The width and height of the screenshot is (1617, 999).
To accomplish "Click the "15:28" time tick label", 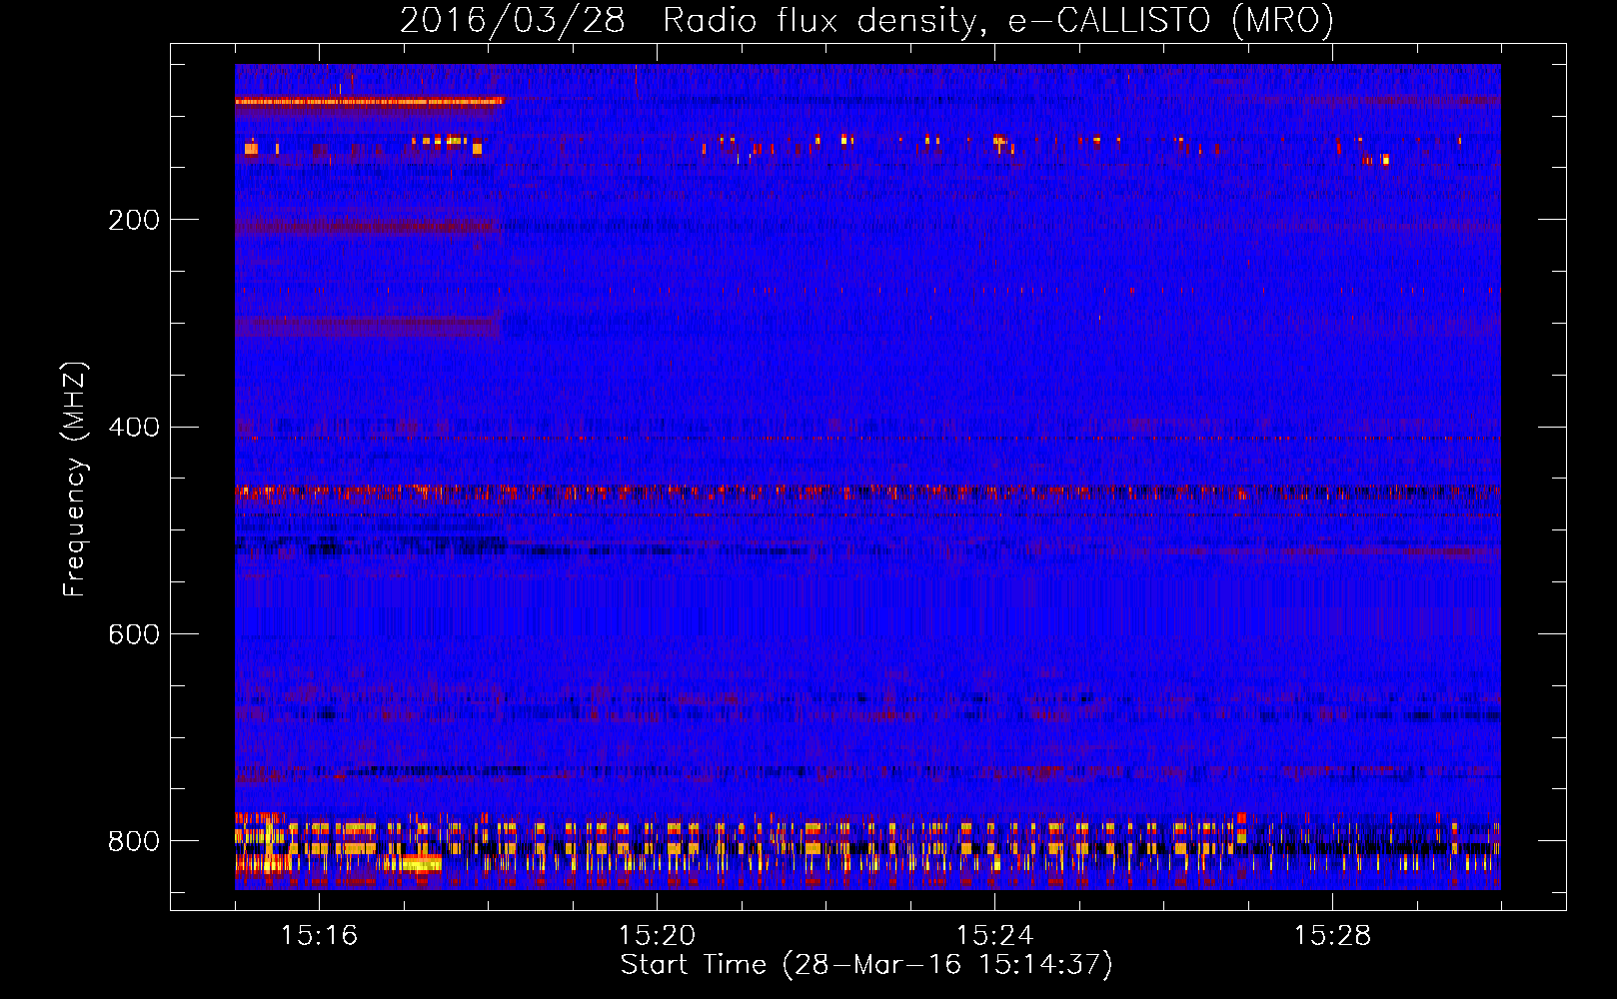I will pos(1332,936).
